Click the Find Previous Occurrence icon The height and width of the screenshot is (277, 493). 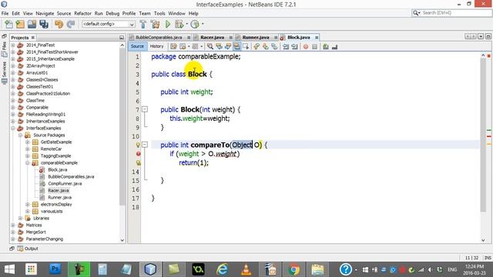(219, 46)
